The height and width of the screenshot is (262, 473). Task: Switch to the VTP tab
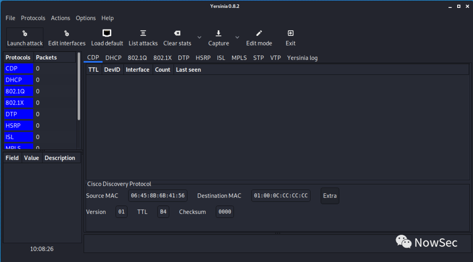point(275,58)
